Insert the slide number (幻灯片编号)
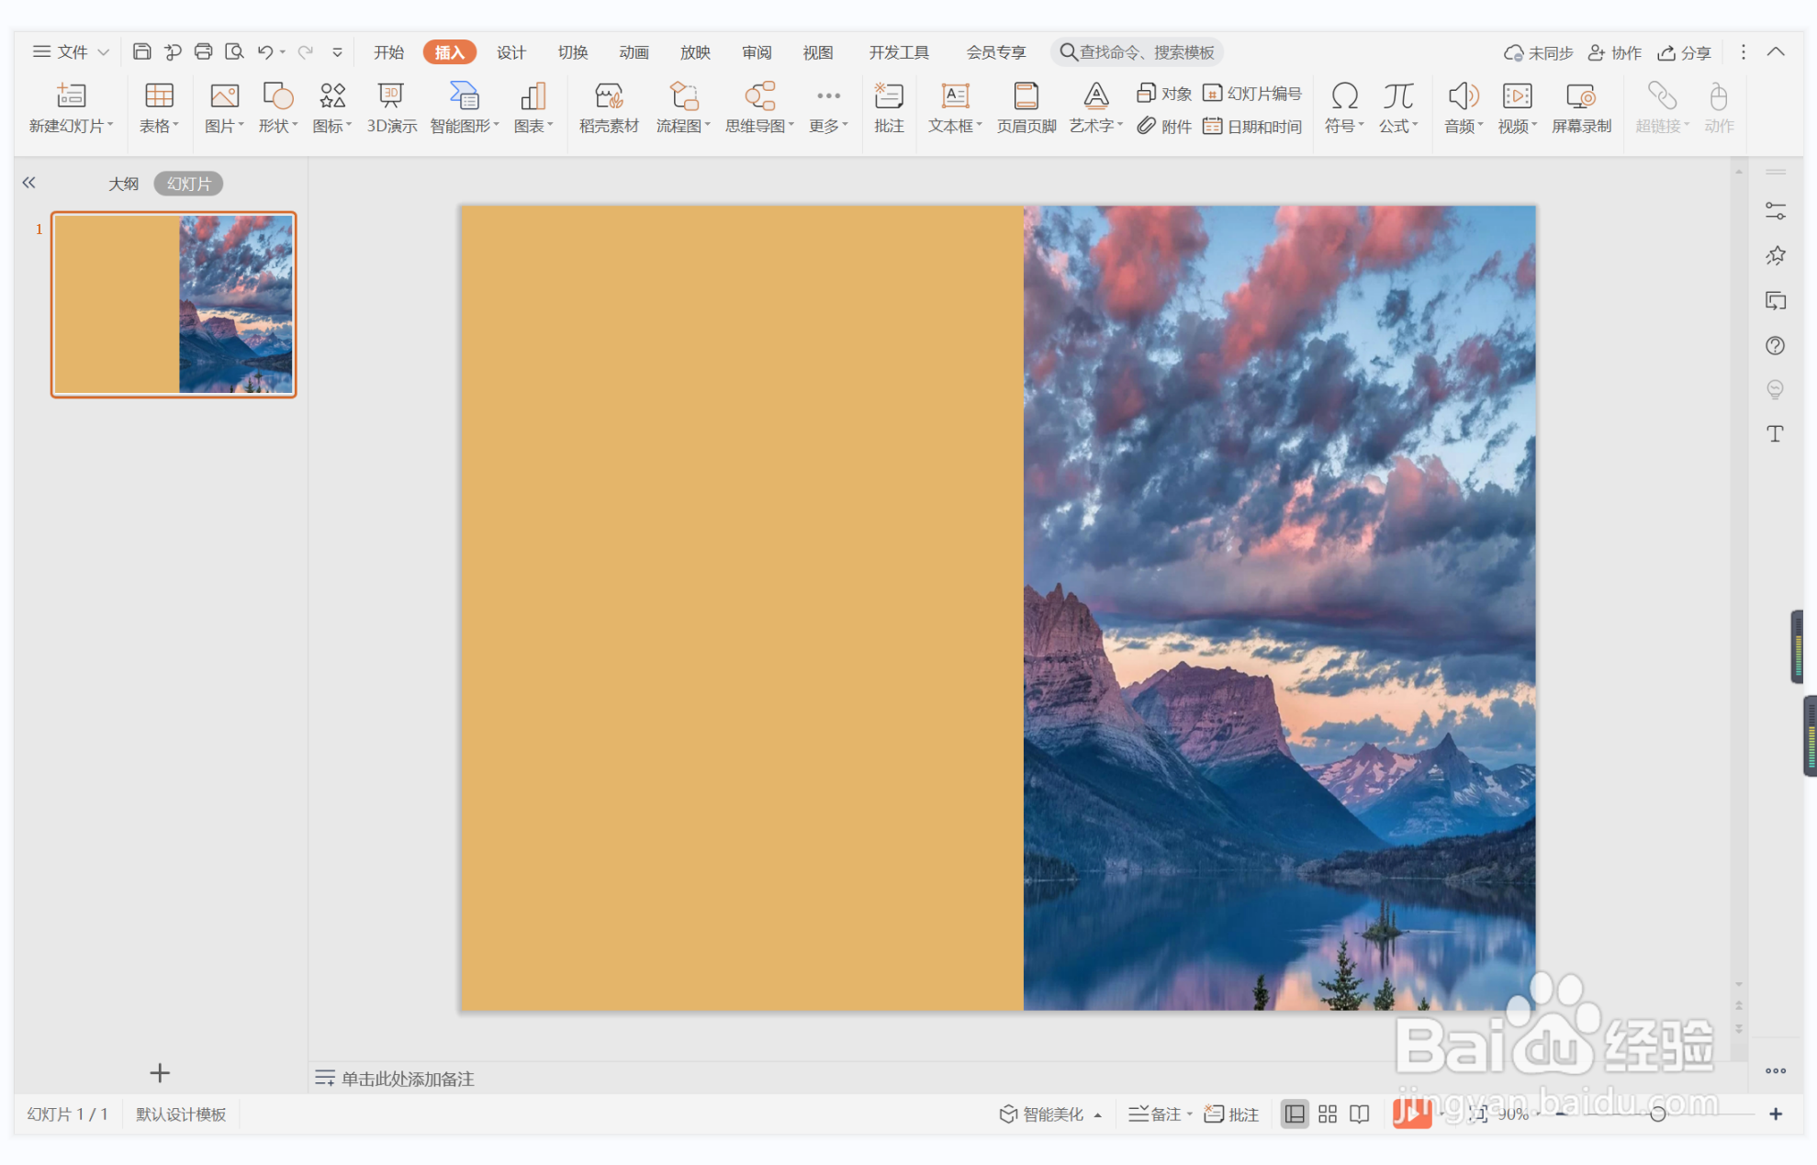This screenshot has height=1165, width=1817. pos(1253,94)
